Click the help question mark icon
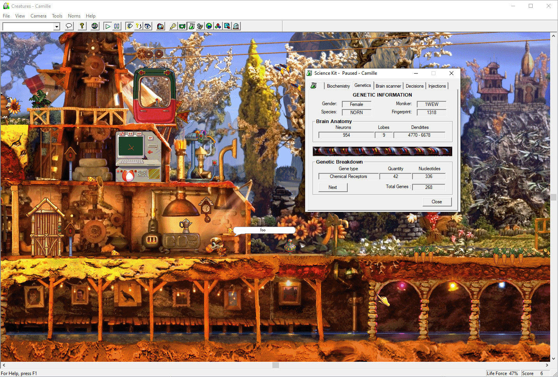 coord(82,26)
